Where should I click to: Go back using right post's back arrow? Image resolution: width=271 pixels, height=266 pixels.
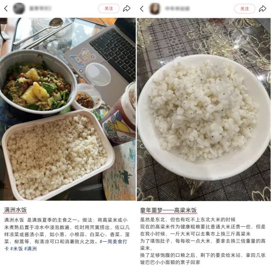point(142,9)
